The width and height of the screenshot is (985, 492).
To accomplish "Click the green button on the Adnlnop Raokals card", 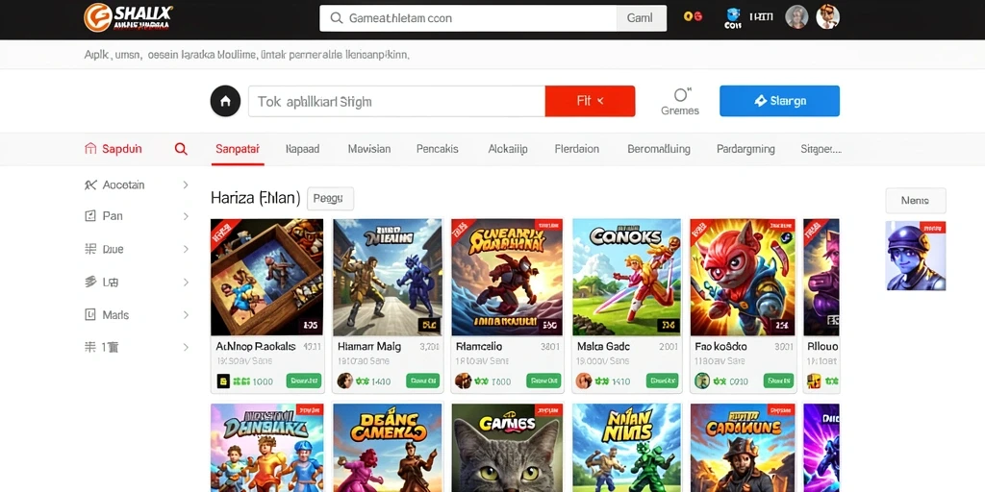I will point(304,381).
